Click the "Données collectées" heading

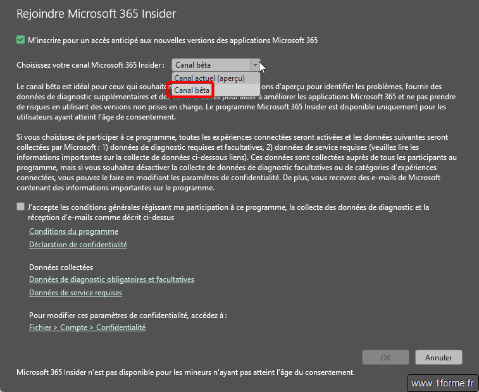coord(61,267)
